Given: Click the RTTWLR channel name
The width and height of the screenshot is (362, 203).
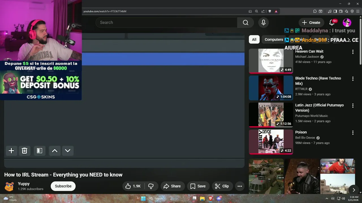Looking at the screenshot, I should (x=301, y=89).
